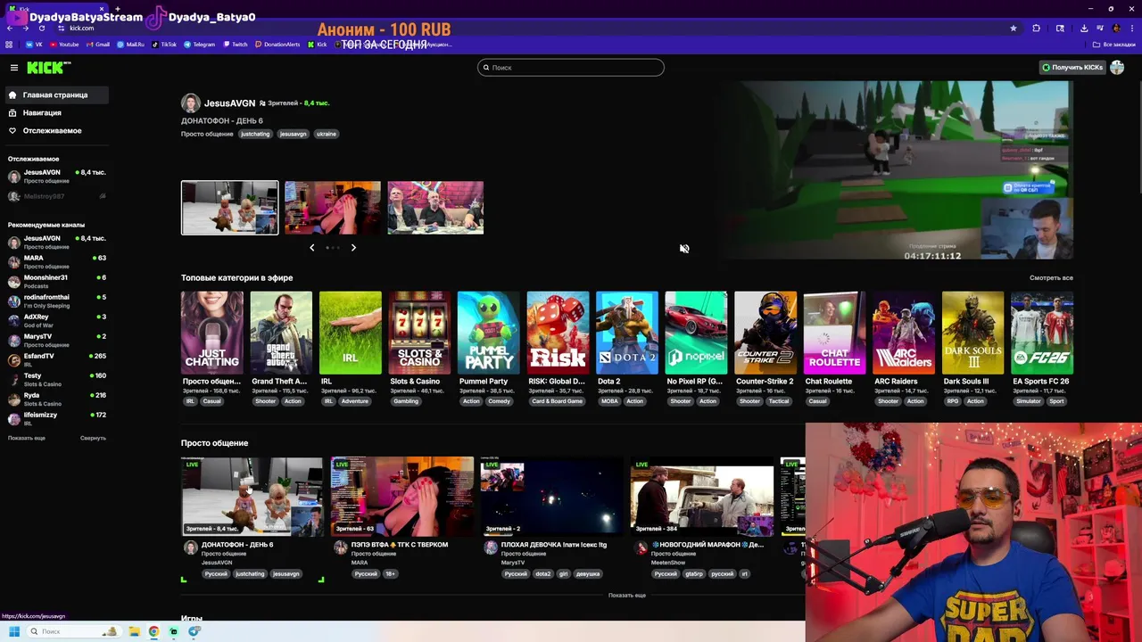This screenshot has width=1142, height=642.
Task: Click the 'justchating' tag under featured stream
Action: coord(255,134)
